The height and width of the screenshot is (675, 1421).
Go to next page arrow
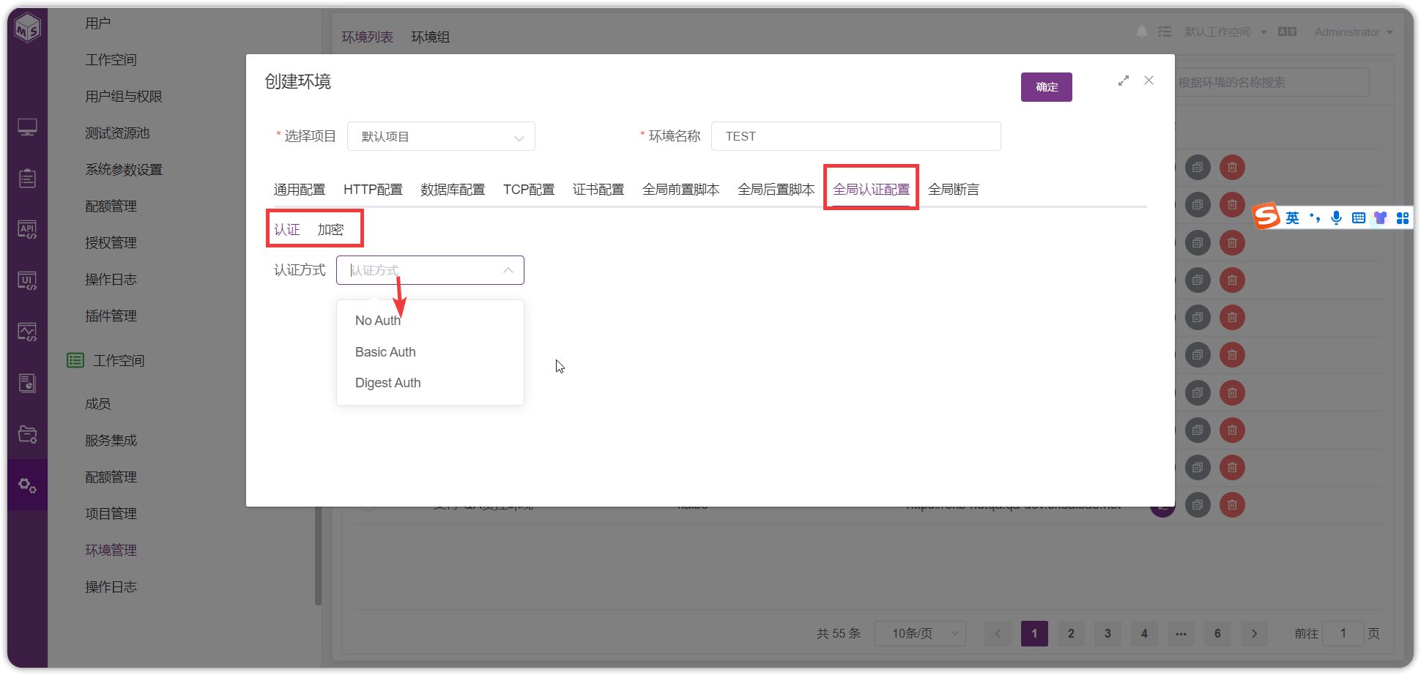pos(1254,633)
